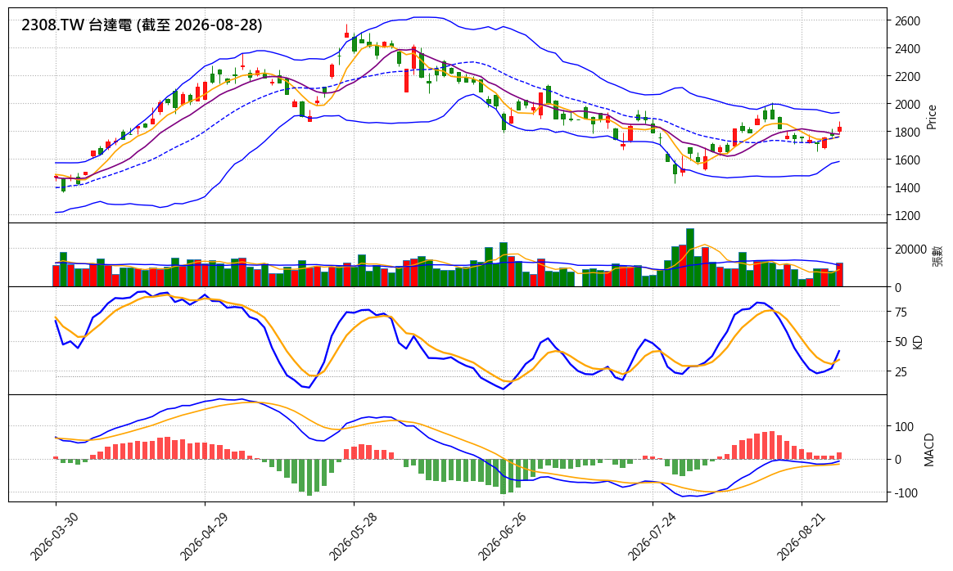
Task: Click the 張數 volume axis label
Action: click(937, 255)
